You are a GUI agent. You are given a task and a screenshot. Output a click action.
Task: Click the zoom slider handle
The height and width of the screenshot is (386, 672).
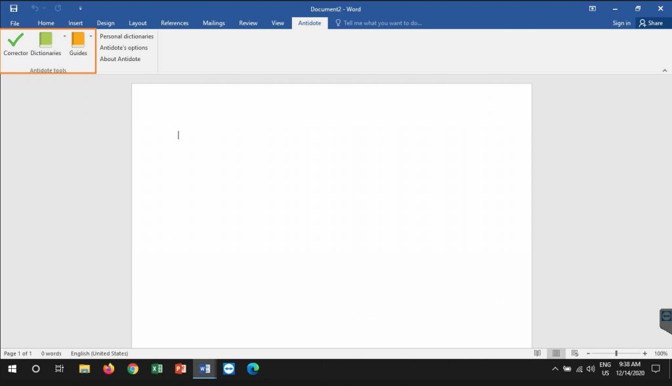click(x=616, y=353)
